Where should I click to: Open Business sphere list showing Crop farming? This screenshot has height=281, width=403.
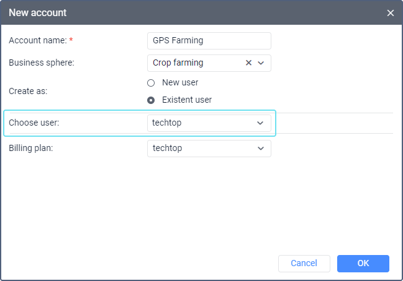pyautogui.click(x=192, y=63)
